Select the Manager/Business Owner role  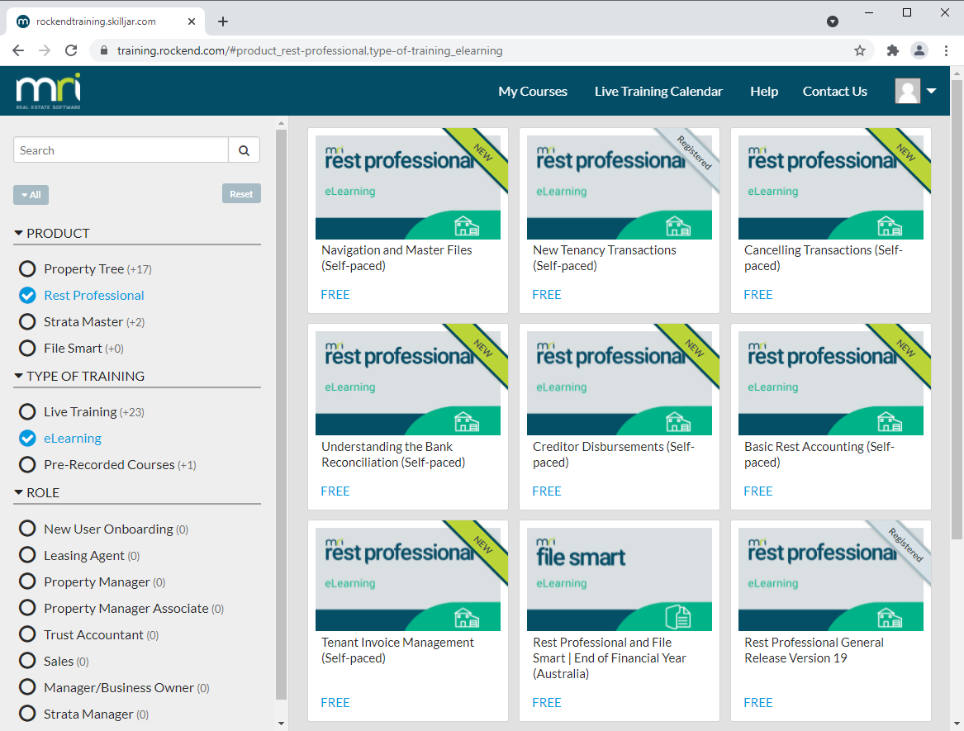[x=27, y=686]
